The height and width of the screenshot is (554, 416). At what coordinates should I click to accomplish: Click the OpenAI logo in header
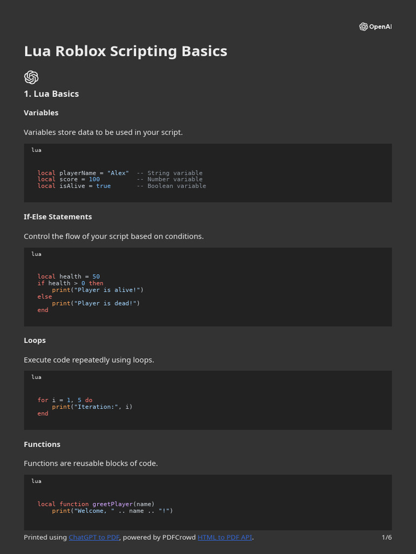click(x=363, y=27)
